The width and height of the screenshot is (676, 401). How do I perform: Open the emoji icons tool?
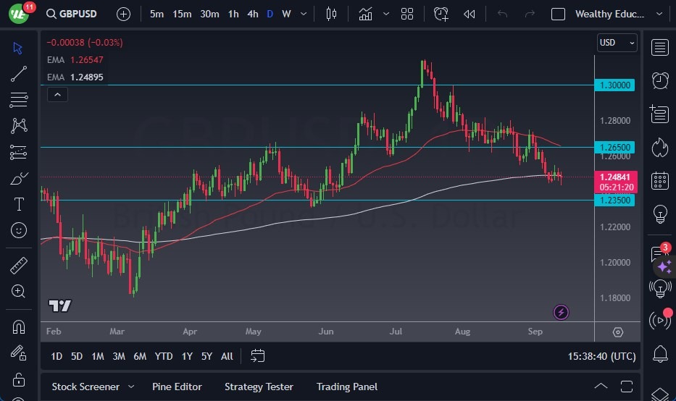point(19,231)
